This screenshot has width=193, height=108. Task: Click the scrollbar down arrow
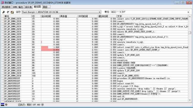click(190, 100)
